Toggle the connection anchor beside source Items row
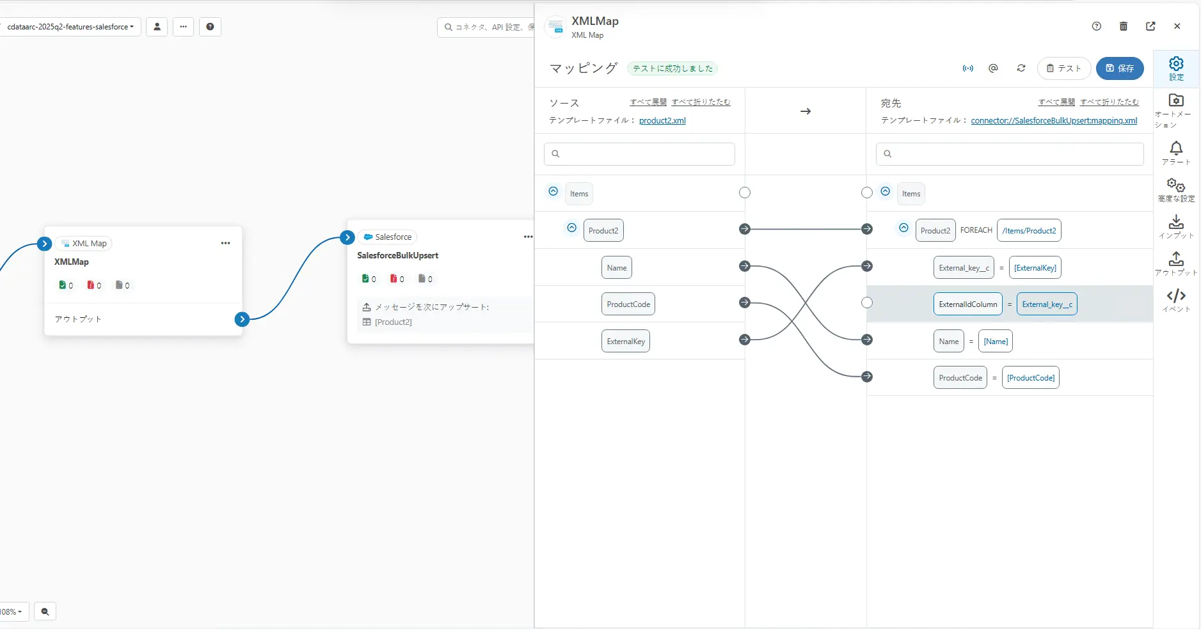 coord(744,193)
